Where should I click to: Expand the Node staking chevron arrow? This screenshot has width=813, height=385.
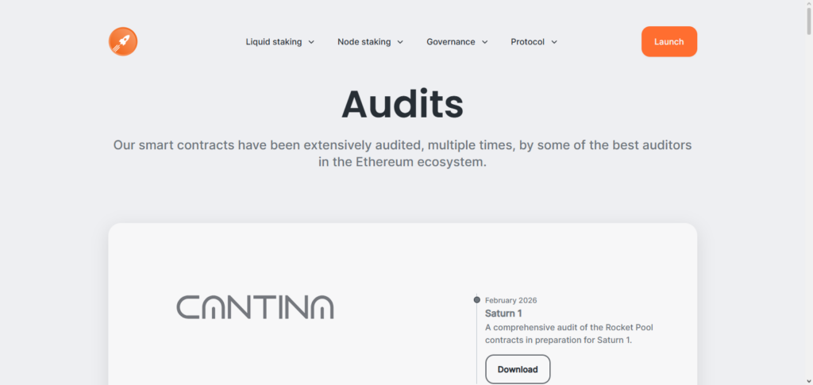coord(400,42)
